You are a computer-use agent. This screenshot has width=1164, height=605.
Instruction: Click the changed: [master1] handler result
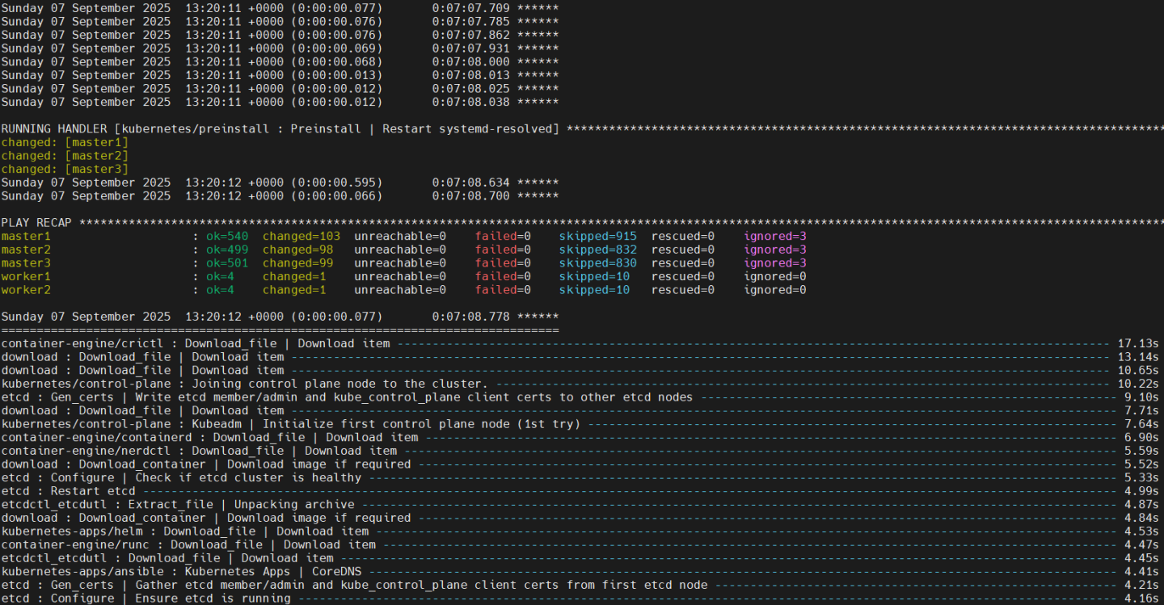pos(65,141)
